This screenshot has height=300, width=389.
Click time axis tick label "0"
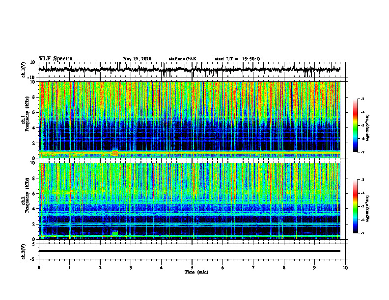(x=39, y=268)
